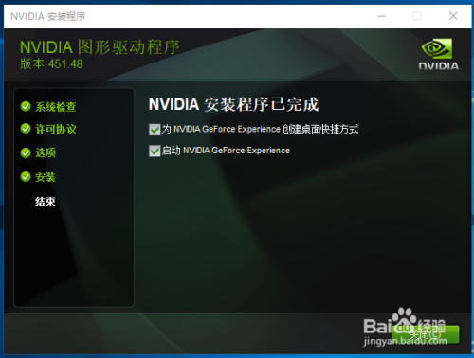Minimize the NVIDIA installer window
The width and height of the screenshot is (474, 358).
point(382,16)
